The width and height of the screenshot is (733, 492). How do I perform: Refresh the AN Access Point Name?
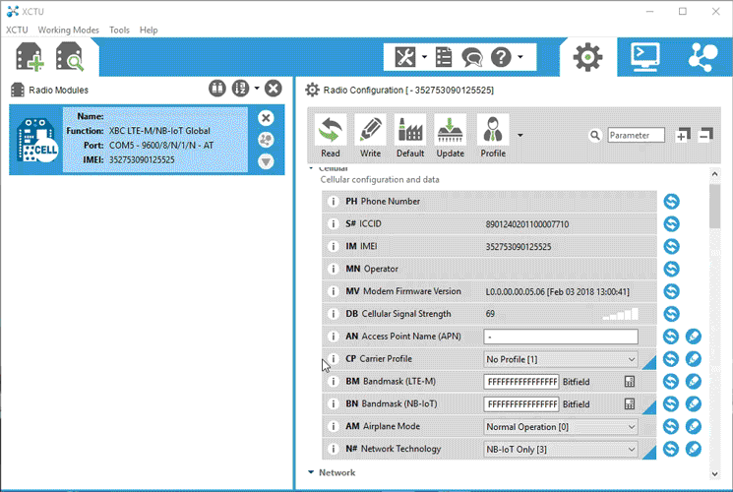[x=671, y=337]
